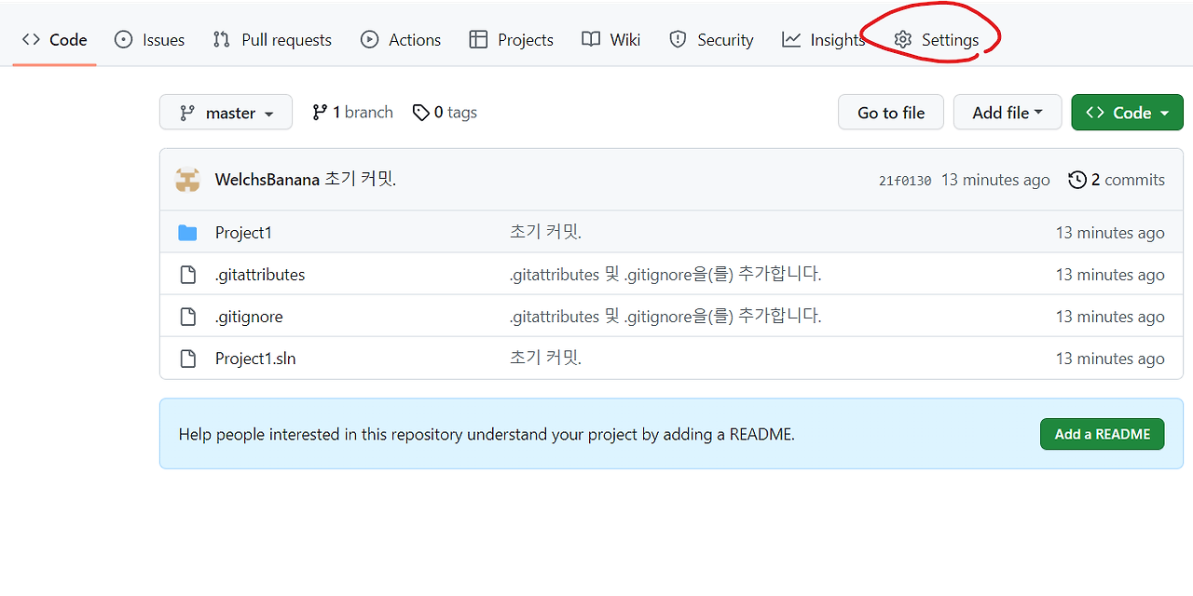Open commit hash 21f0130

904,181
